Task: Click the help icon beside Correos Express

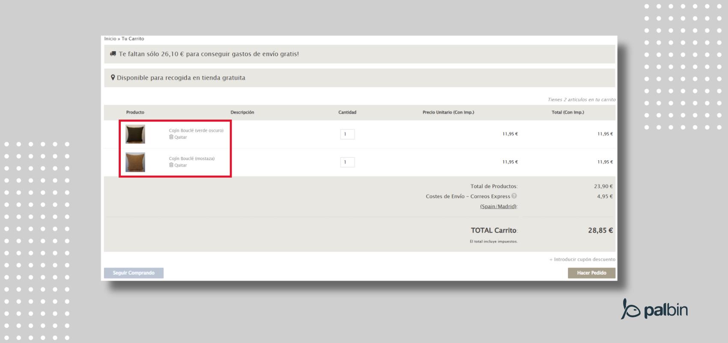Action: [x=514, y=196]
